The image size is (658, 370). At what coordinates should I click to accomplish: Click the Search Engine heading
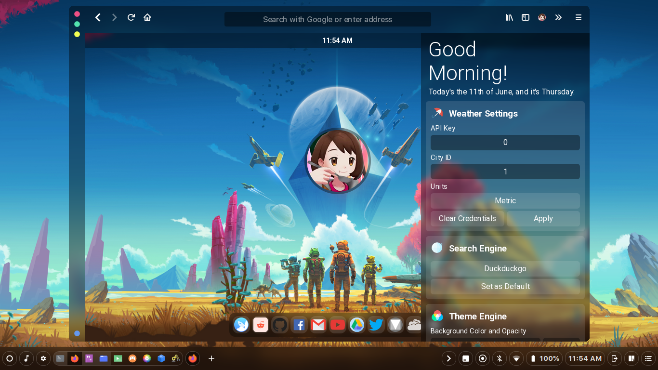tap(478, 249)
